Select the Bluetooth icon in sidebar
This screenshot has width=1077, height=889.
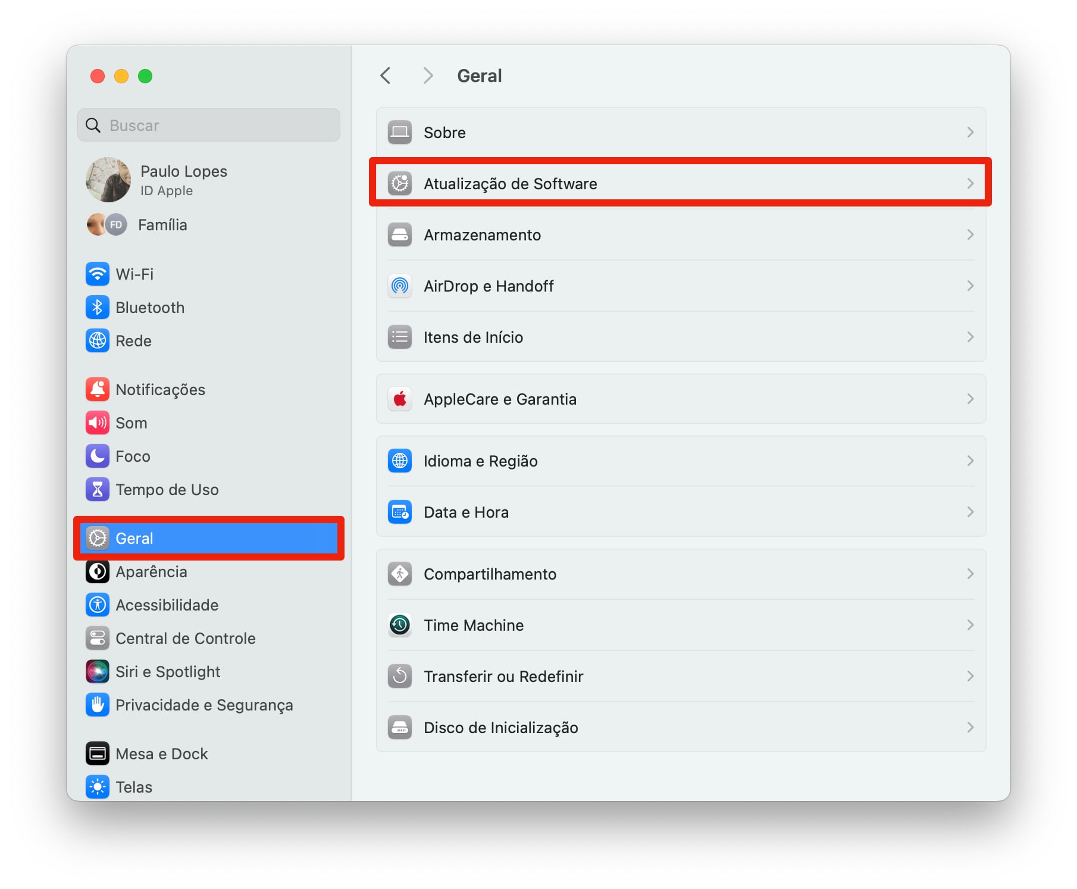pos(97,308)
